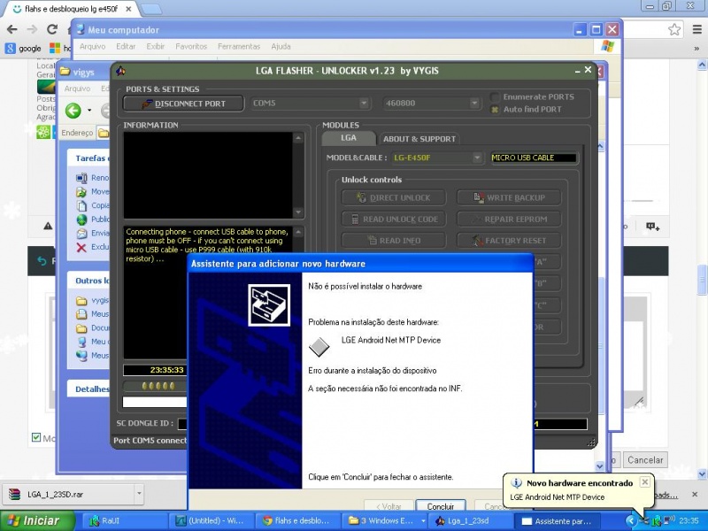Toggle the checked box at bottom-left of web page
Image resolution: width=708 pixels, height=531 pixels.
[36, 437]
